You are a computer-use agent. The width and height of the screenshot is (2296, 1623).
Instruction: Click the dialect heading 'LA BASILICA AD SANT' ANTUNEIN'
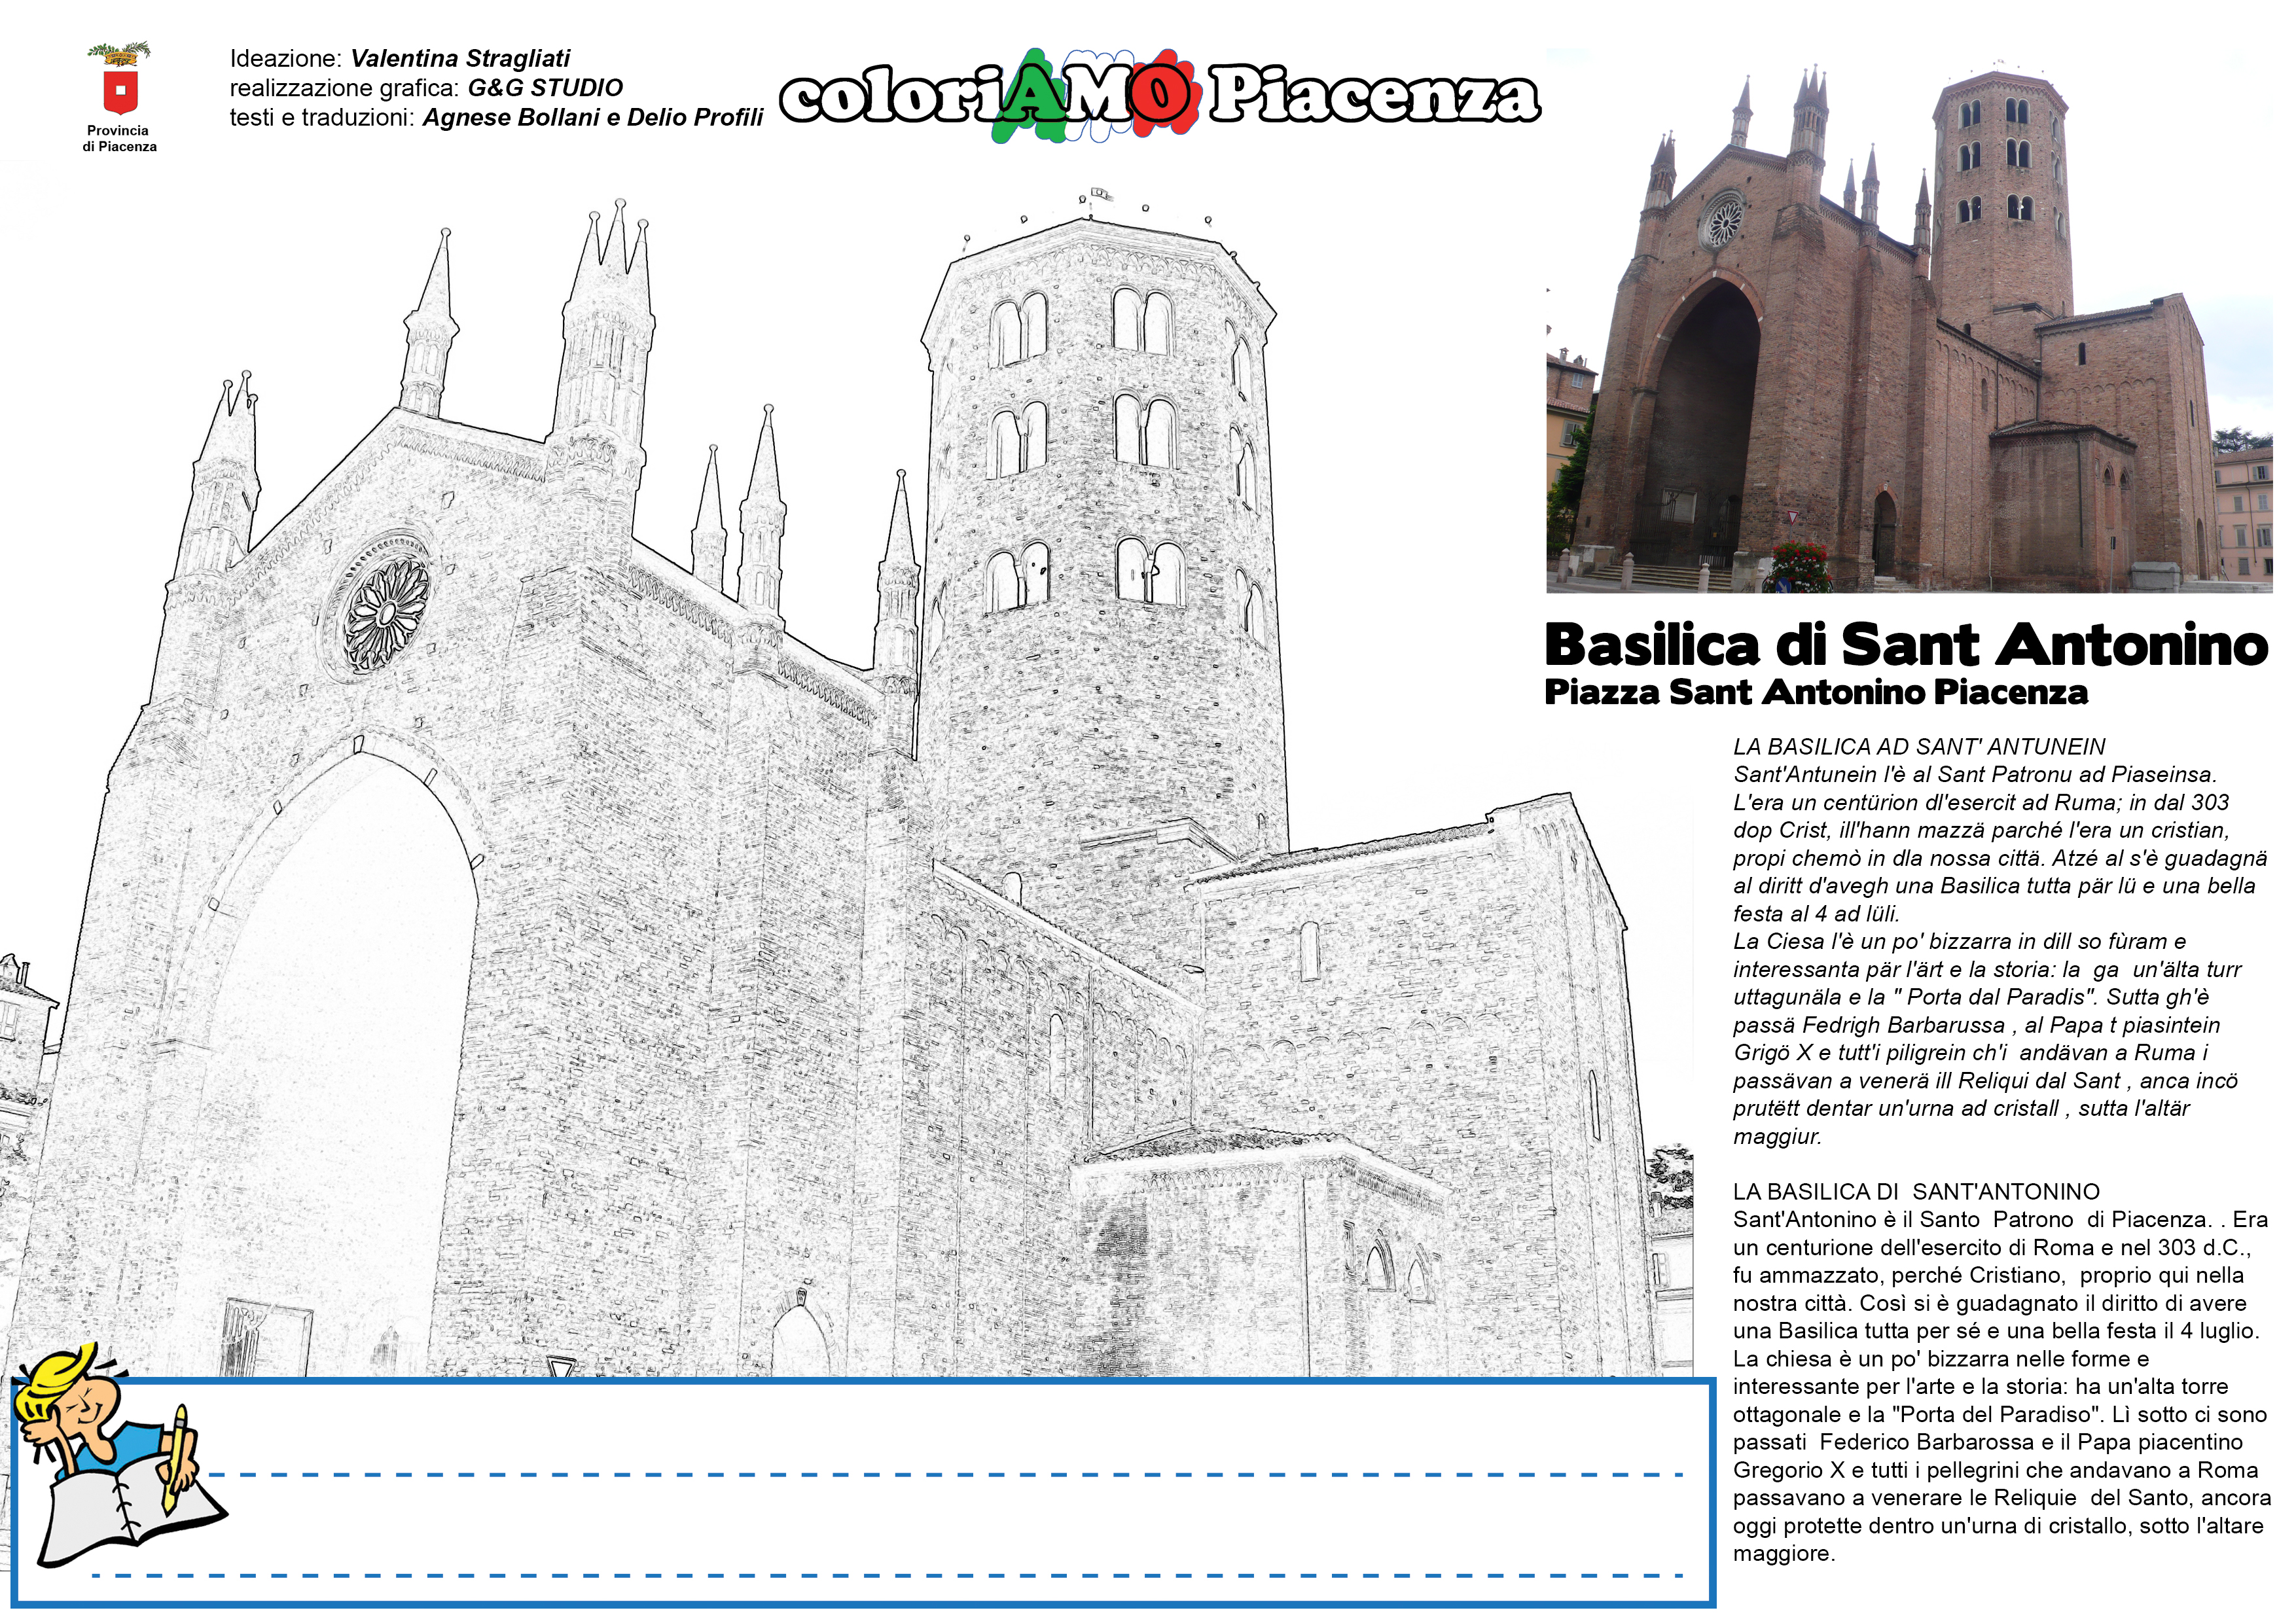(x=1919, y=747)
